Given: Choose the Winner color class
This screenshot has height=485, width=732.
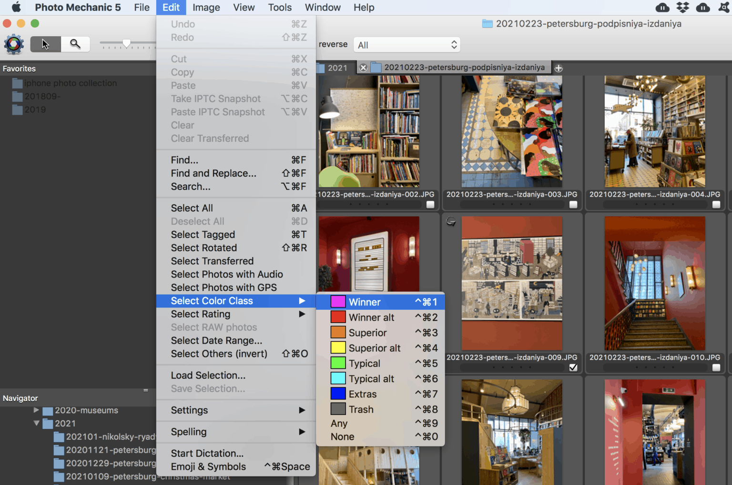Looking at the screenshot, I should tap(365, 301).
